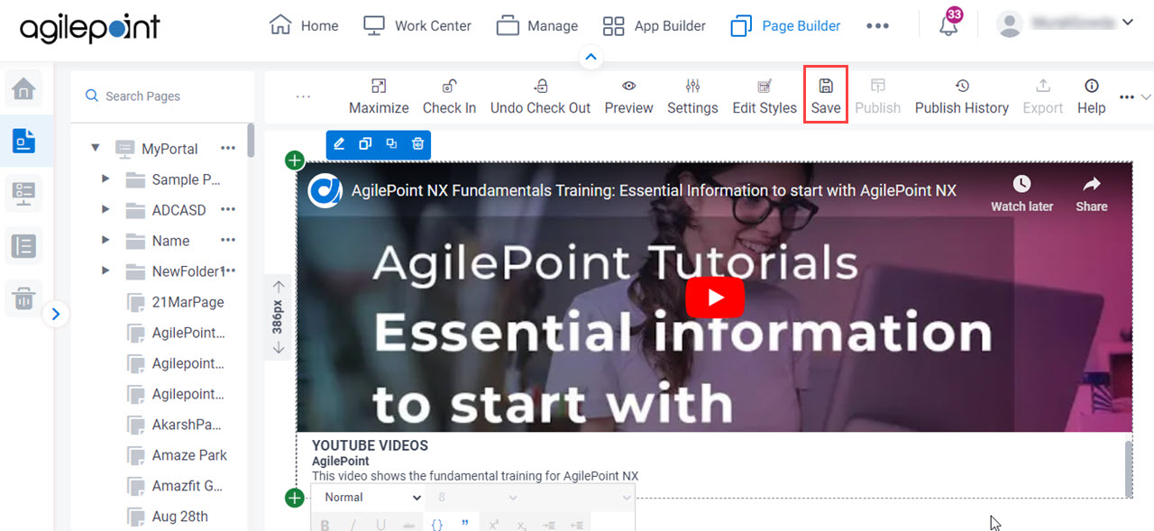This screenshot has width=1154, height=531.
Task: Open toolbar overflow ellipsis at right end
Action: pos(1127,97)
